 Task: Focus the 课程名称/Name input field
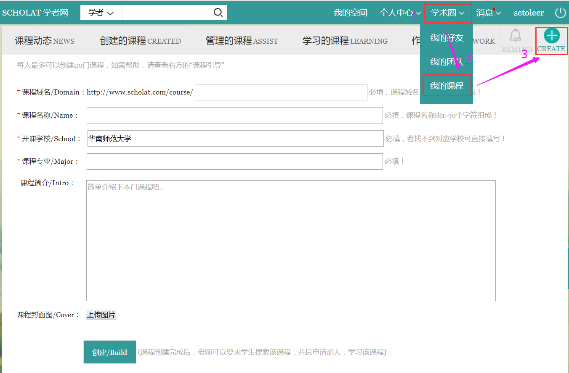pos(234,115)
